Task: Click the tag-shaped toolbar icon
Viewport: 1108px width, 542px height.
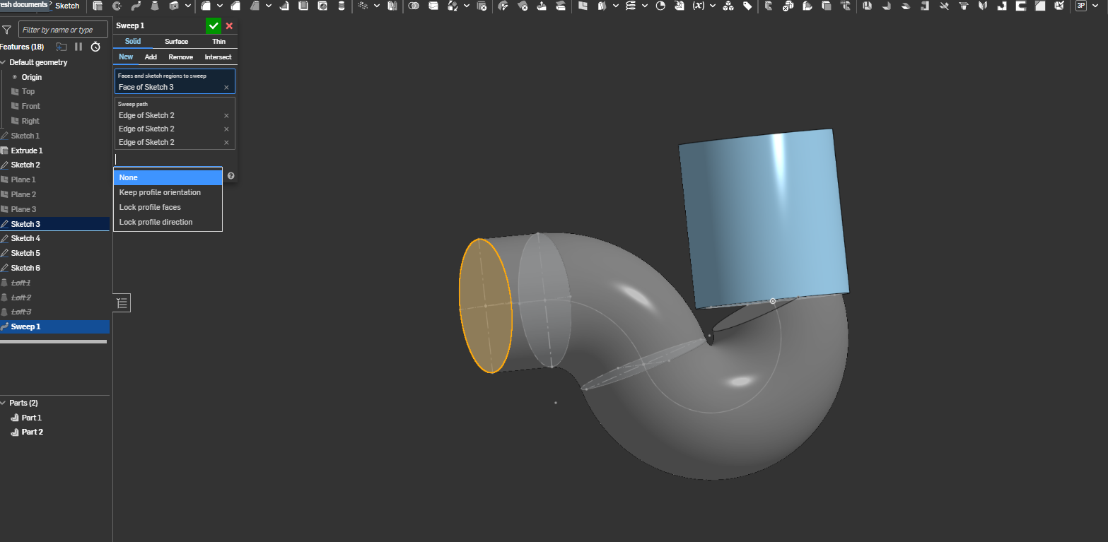Action: point(747,6)
